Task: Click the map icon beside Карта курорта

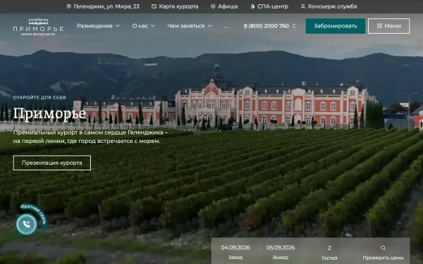Action: (154, 6)
